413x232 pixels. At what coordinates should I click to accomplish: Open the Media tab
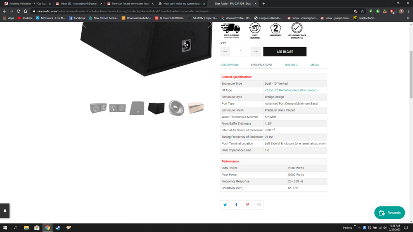314,65
